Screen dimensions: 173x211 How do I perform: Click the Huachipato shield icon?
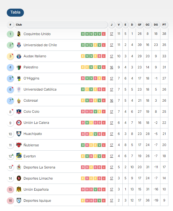(19, 134)
